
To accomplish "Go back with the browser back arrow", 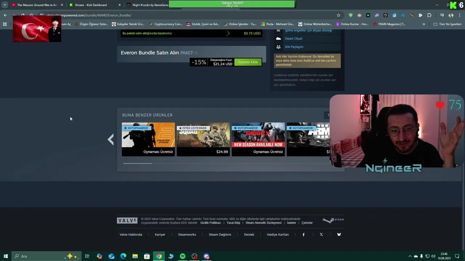I will tap(5, 15).
